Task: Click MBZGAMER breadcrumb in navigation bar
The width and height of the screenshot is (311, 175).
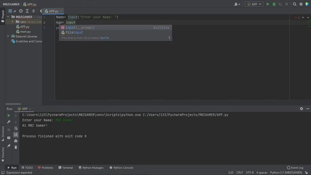Action: pyautogui.click(x=11, y=4)
